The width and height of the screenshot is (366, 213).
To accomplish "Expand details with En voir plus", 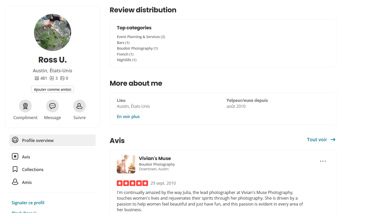I will (x=128, y=117).
